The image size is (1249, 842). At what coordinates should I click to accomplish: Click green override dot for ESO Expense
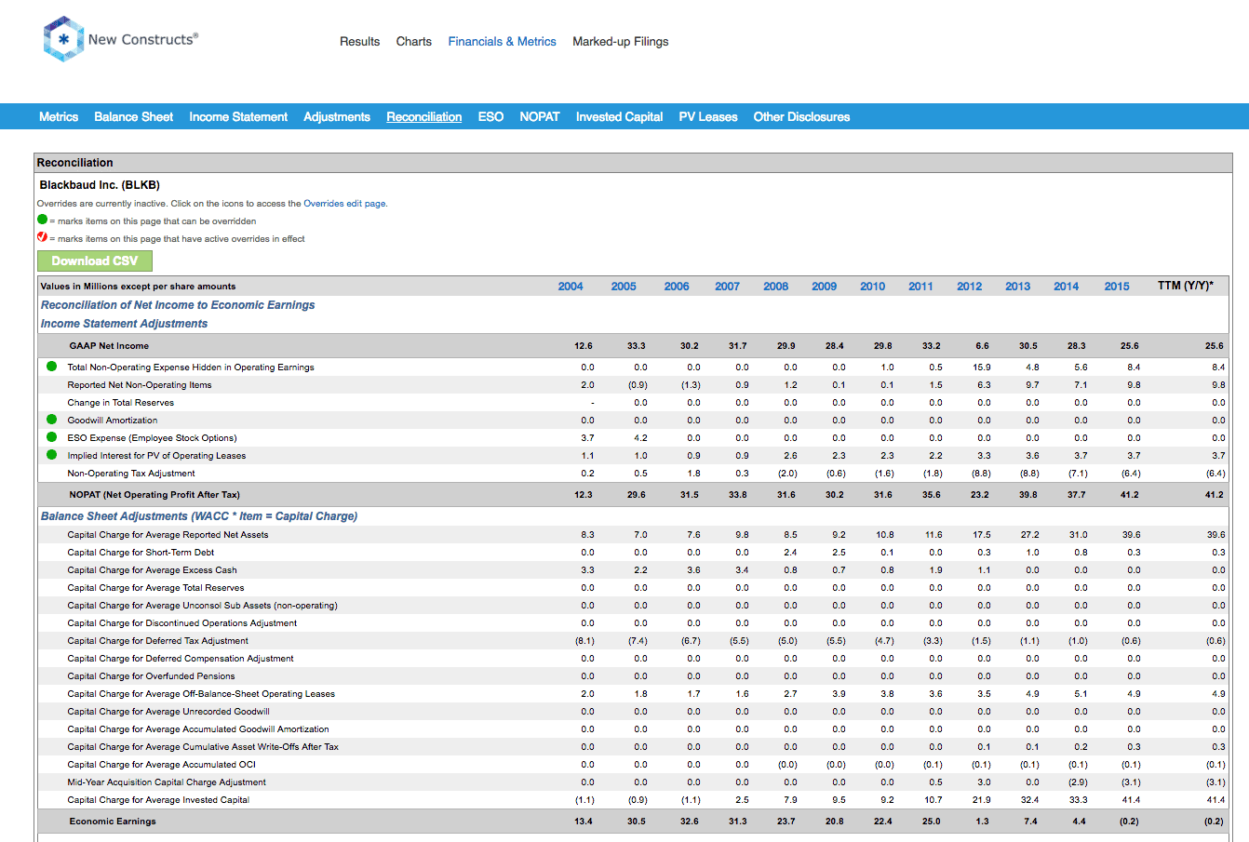coord(52,437)
